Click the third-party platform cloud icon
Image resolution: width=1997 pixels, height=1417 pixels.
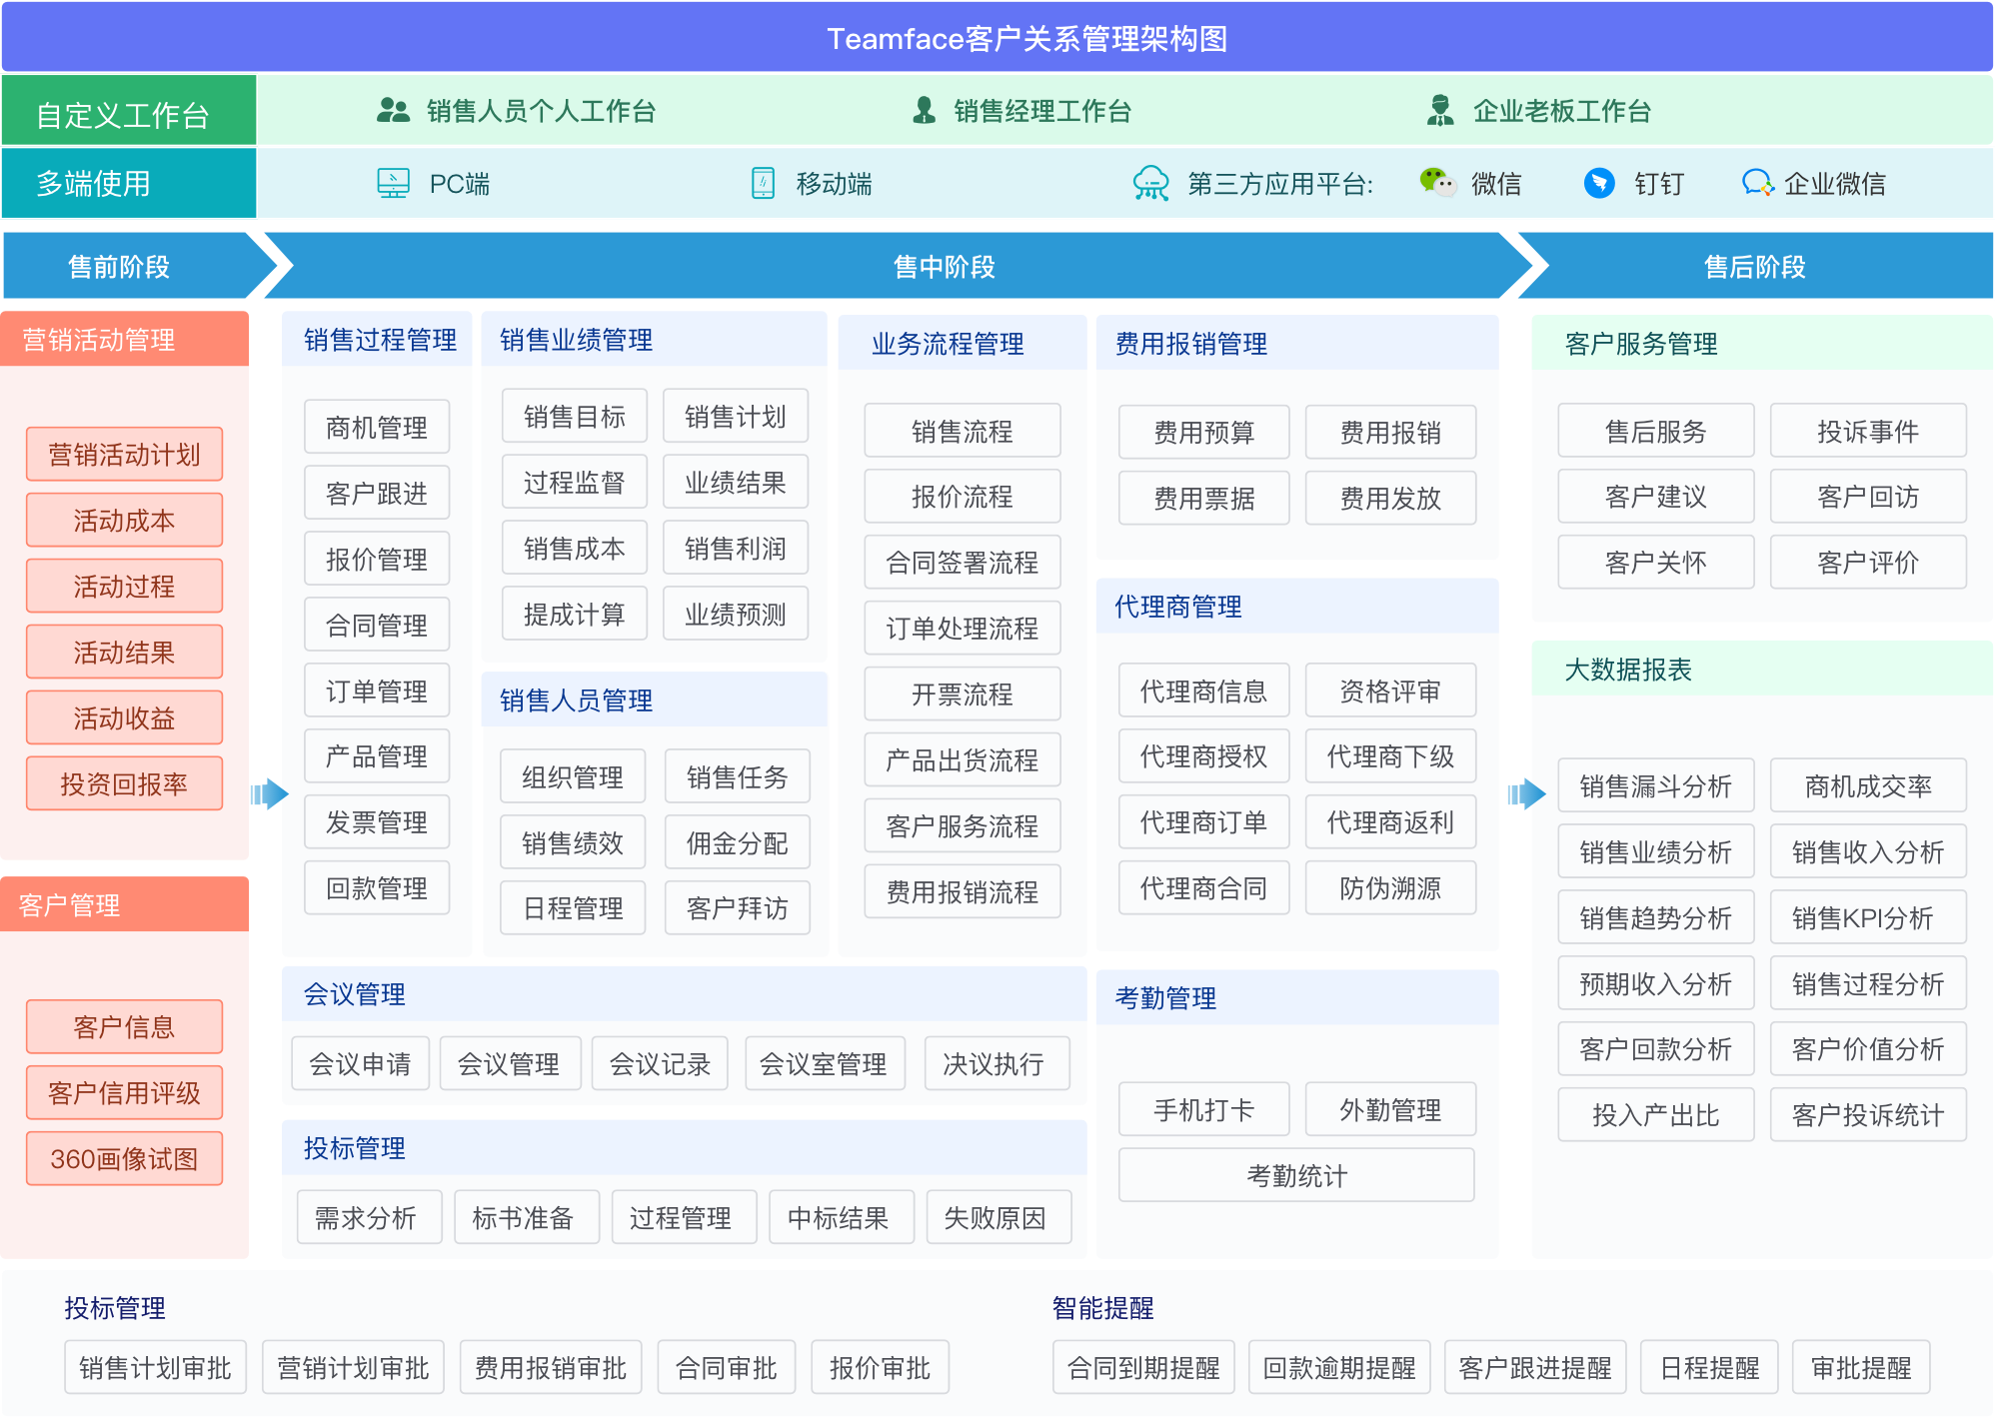pyautogui.click(x=1150, y=183)
